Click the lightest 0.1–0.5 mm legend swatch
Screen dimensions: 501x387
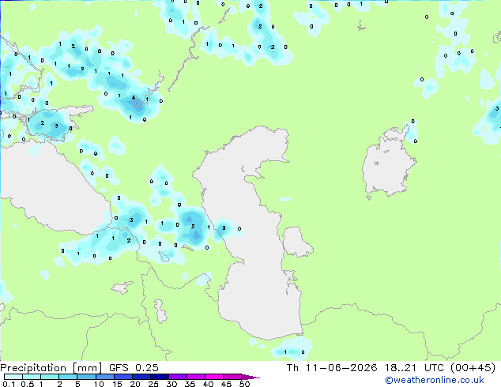[x=13, y=377]
